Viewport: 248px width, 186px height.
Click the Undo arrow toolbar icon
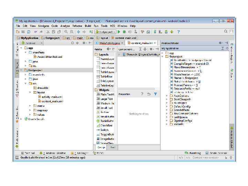(x=35, y=32)
